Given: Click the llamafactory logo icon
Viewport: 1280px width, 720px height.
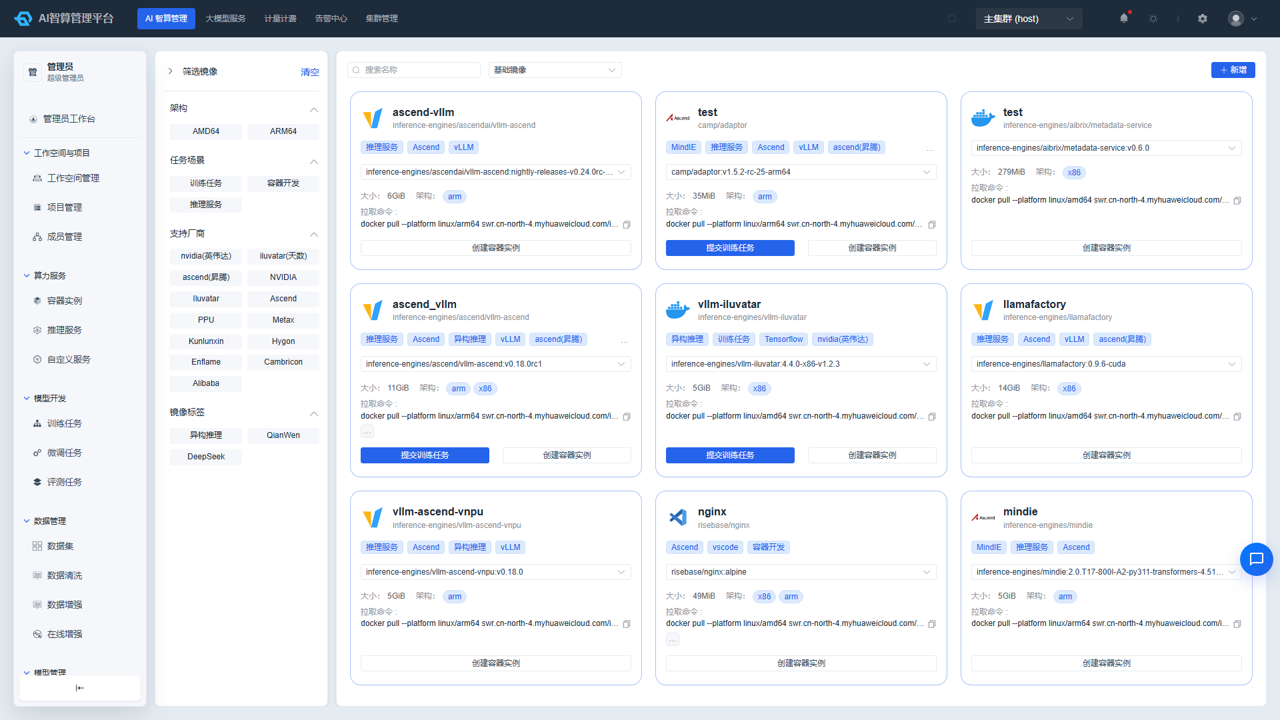Looking at the screenshot, I should click(x=983, y=310).
